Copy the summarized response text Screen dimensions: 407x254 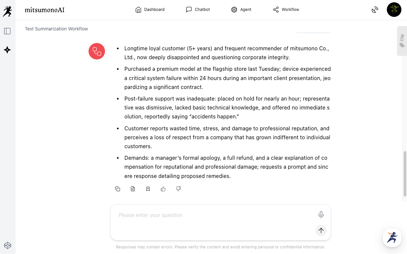tap(118, 189)
